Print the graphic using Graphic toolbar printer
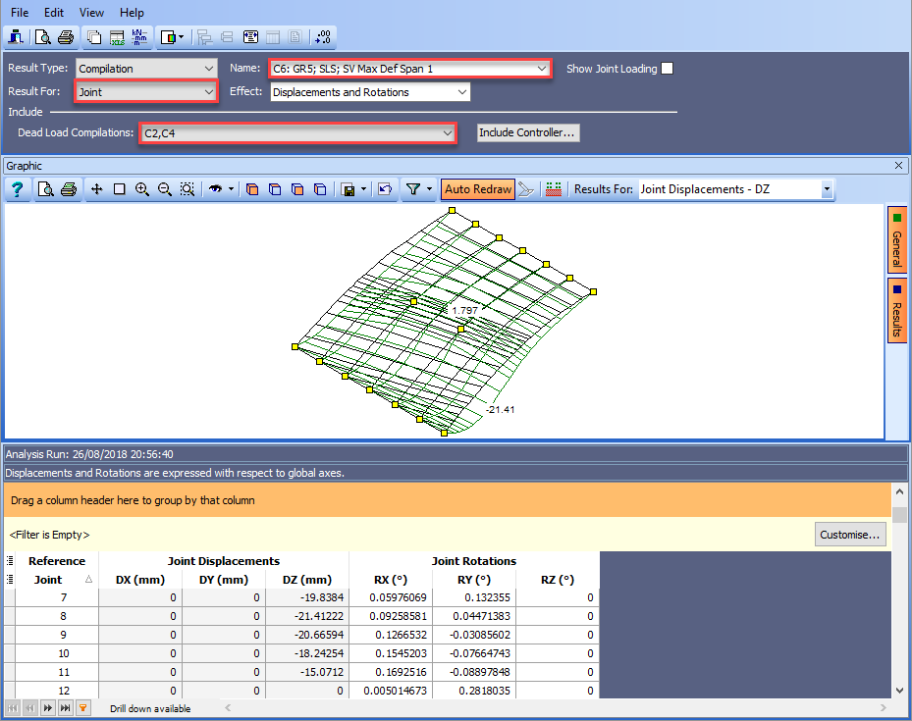The image size is (912, 721). tap(69, 189)
